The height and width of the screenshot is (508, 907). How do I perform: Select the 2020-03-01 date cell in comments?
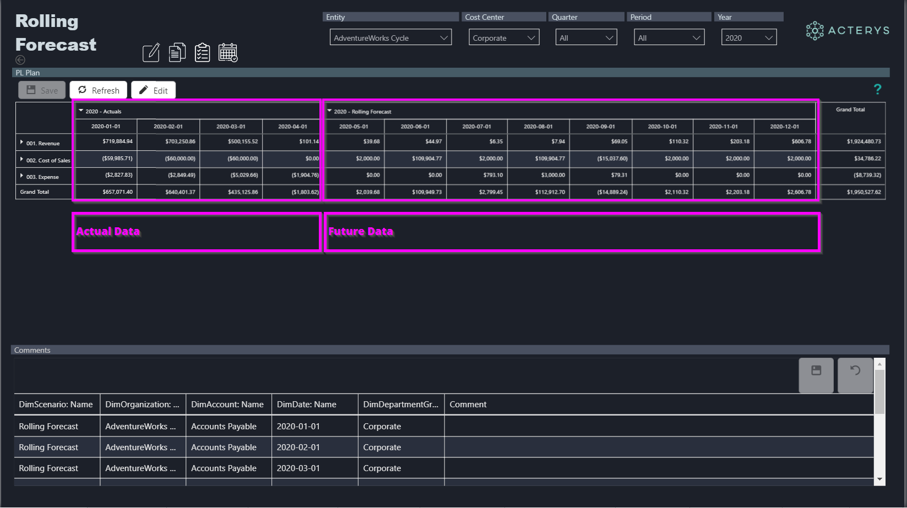tap(314, 468)
